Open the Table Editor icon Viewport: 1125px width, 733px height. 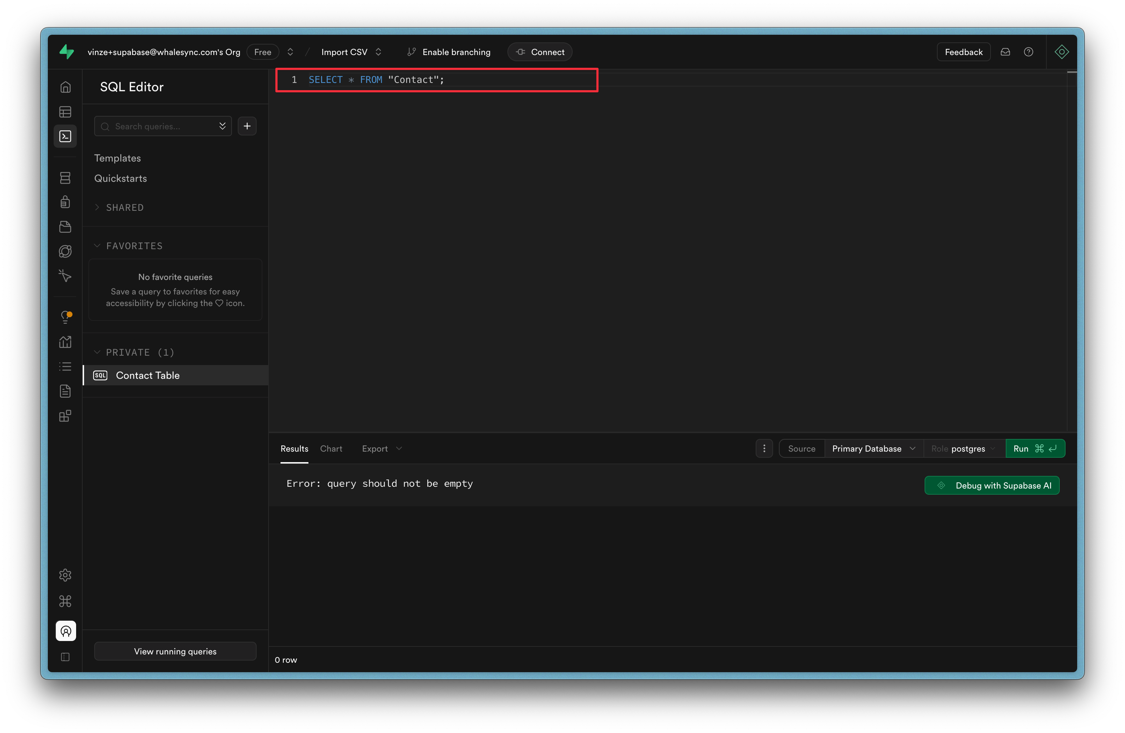click(x=65, y=112)
